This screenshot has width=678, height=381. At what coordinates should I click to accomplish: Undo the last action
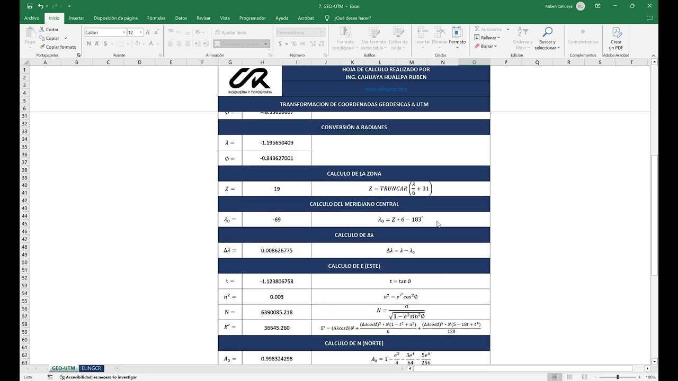(x=41, y=6)
